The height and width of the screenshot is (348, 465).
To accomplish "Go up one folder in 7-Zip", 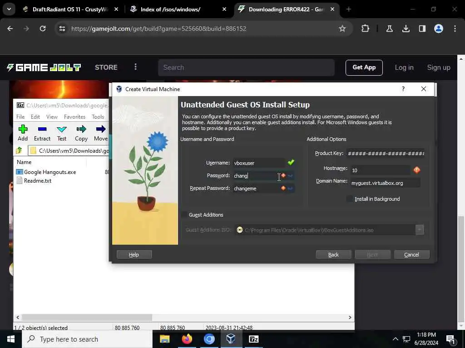I will click(19, 150).
